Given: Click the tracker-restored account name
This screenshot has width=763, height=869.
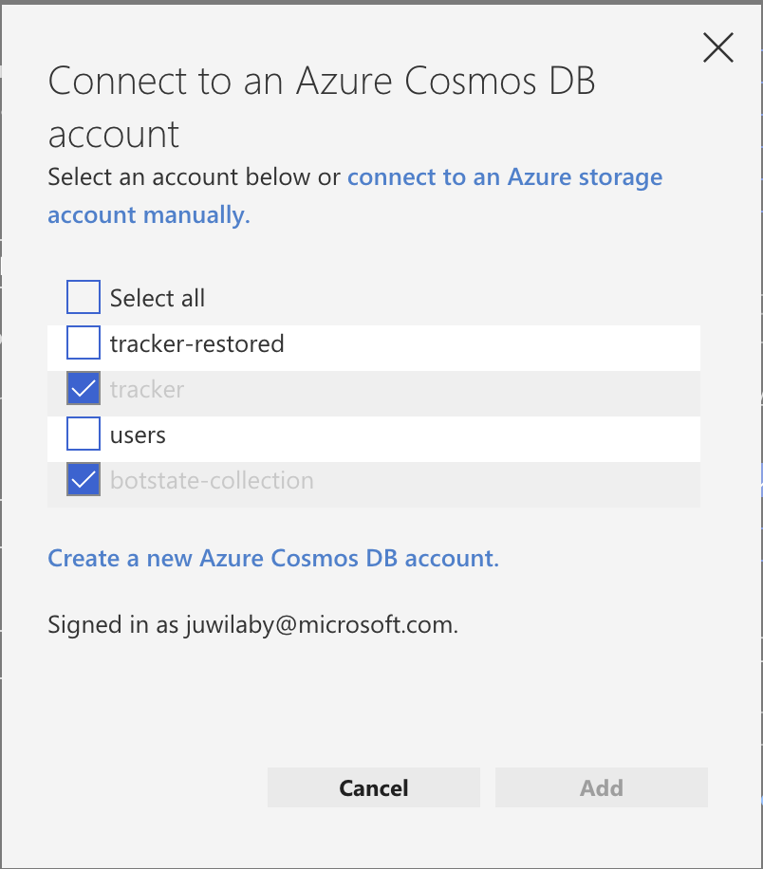Looking at the screenshot, I should 196,342.
